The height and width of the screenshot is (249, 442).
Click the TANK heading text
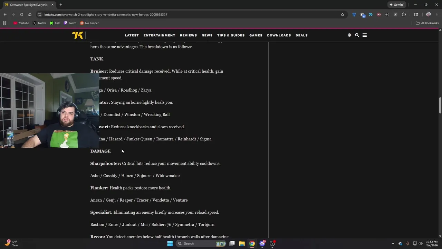click(97, 59)
